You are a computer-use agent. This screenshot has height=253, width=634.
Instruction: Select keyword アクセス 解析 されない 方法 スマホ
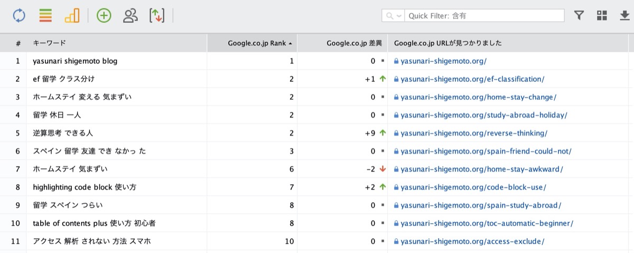pyautogui.click(x=92, y=241)
